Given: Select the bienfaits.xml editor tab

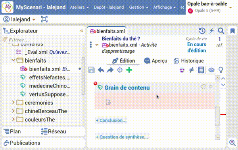Looking at the screenshot, I should 107,31.
